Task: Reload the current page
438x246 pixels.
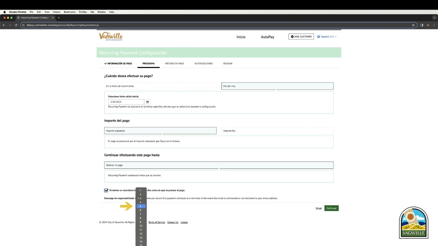Action: pos(16,25)
